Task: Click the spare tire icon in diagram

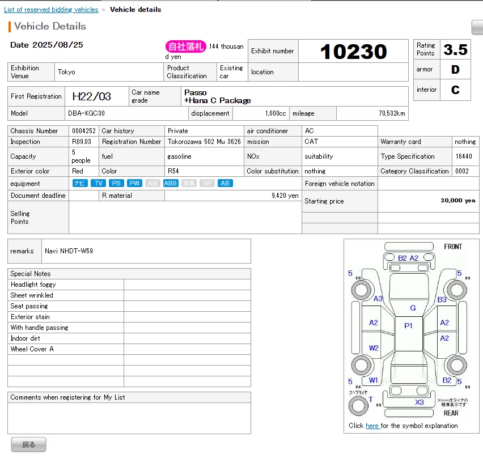Action: point(358,405)
